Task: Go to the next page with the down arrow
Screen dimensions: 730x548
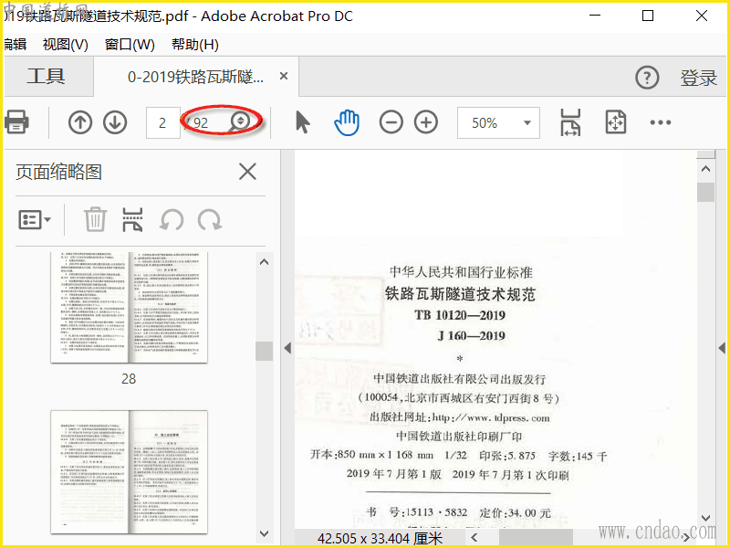Action: coord(115,122)
